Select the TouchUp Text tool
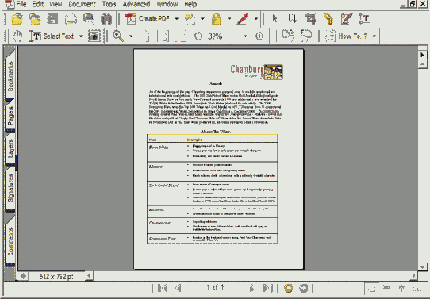This screenshot has height=299, width=430. [364, 18]
